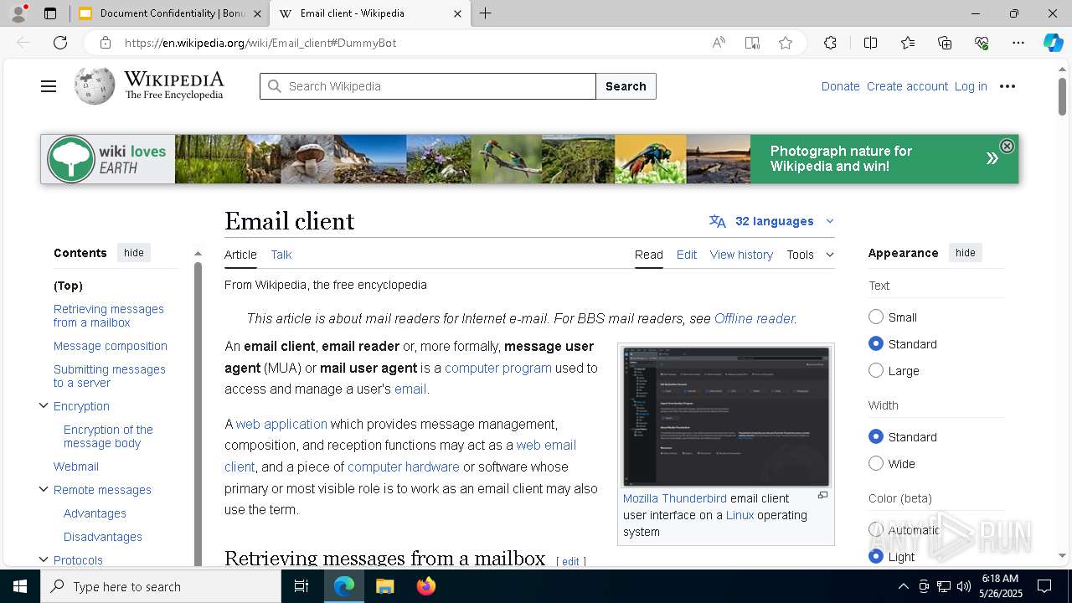Viewport: 1072px width, 603px height.
Task: Open the Favorites list icon
Action: pyautogui.click(x=908, y=43)
